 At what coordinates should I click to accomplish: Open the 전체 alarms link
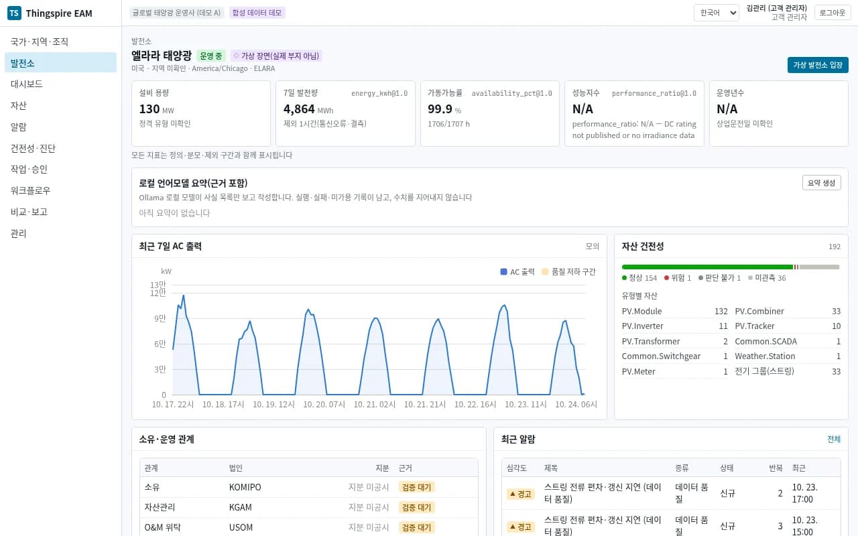pos(834,440)
